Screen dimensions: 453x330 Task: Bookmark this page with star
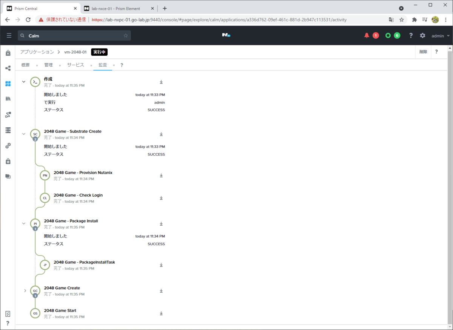402,20
